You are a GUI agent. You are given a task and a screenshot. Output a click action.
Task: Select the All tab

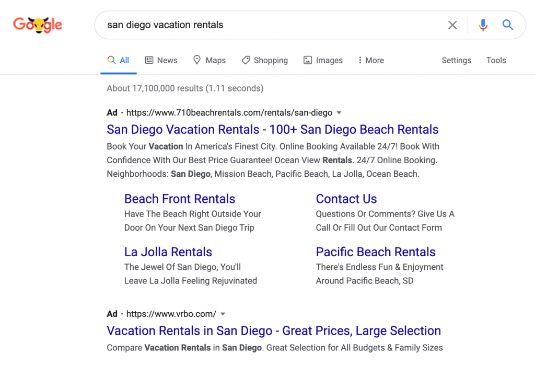point(119,61)
